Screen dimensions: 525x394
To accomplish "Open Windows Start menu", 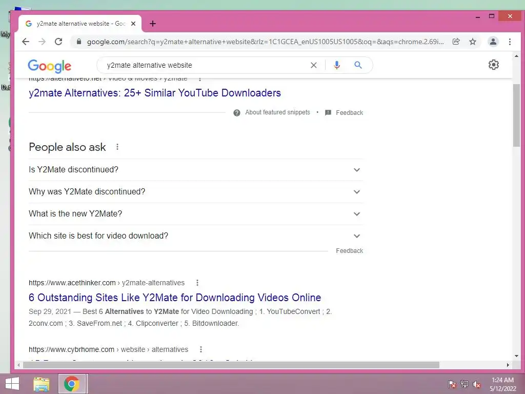I will [x=12, y=384].
